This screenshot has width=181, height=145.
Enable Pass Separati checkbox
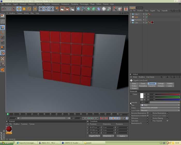pyautogui.click(x=168, y=121)
